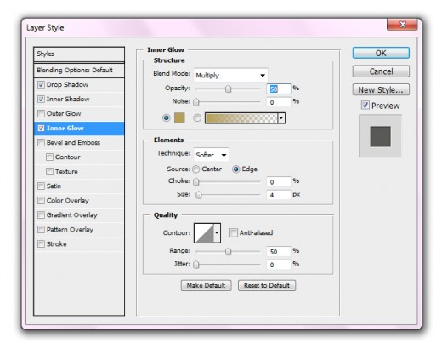
Task: Open the Technique dropdown set to Softer
Action: coord(211,155)
